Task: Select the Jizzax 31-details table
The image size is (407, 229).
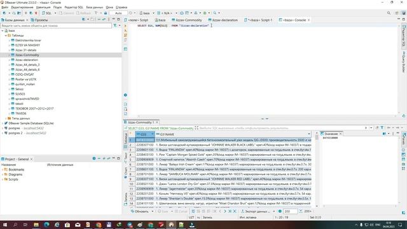Action: 25,50
